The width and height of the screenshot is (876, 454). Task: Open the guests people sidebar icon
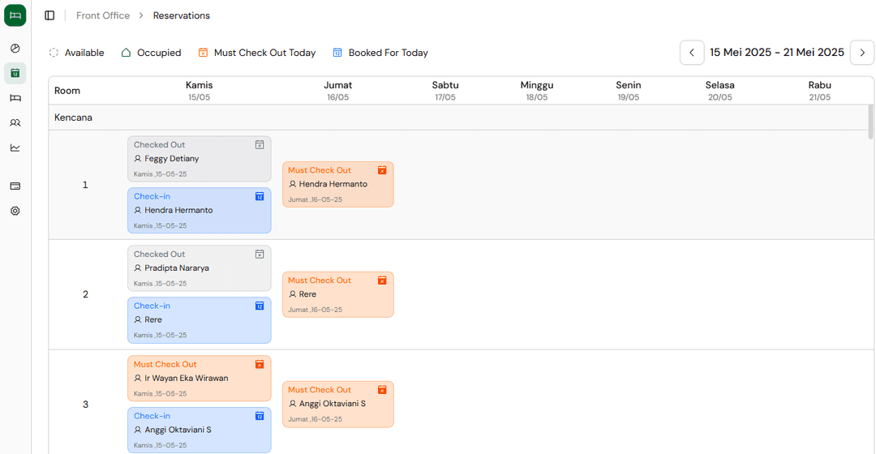click(x=15, y=123)
